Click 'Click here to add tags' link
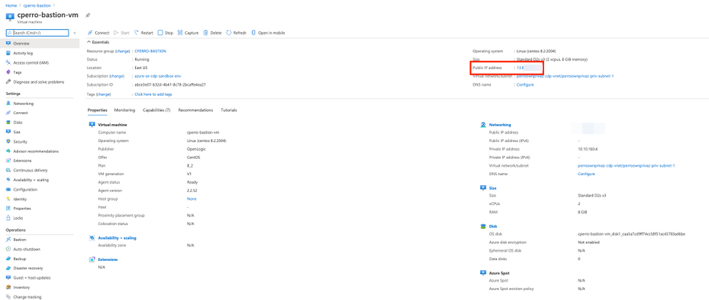709x300 pixels. pyautogui.click(x=153, y=94)
